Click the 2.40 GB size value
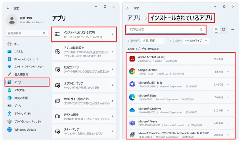This screenshot has width=241, height=142. tap(218, 85)
